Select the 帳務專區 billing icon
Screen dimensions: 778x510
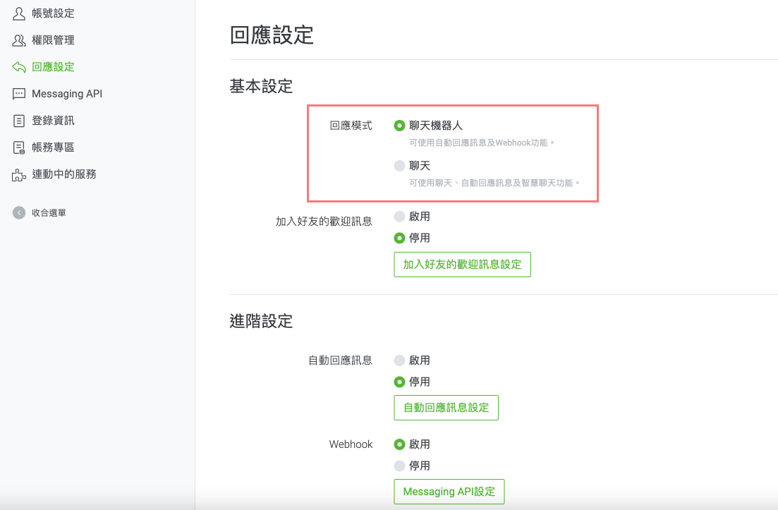click(x=20, y=147)
